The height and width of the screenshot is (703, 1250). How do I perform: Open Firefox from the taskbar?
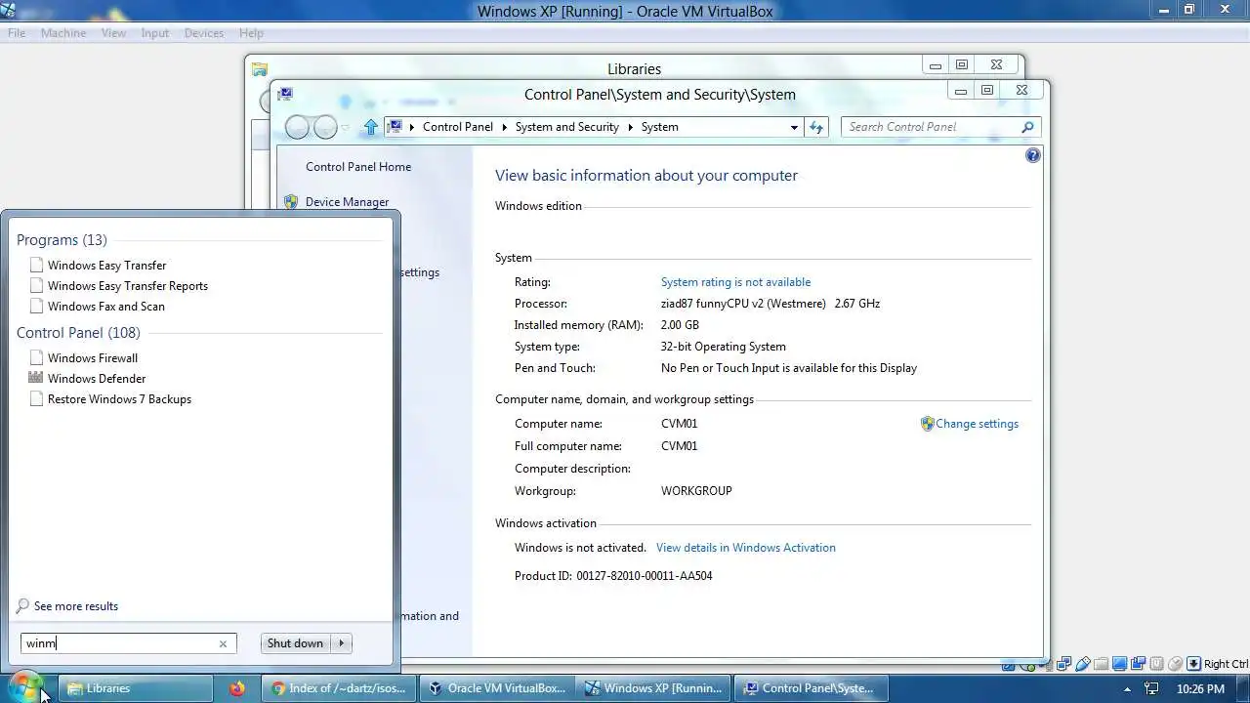[237, 688]
